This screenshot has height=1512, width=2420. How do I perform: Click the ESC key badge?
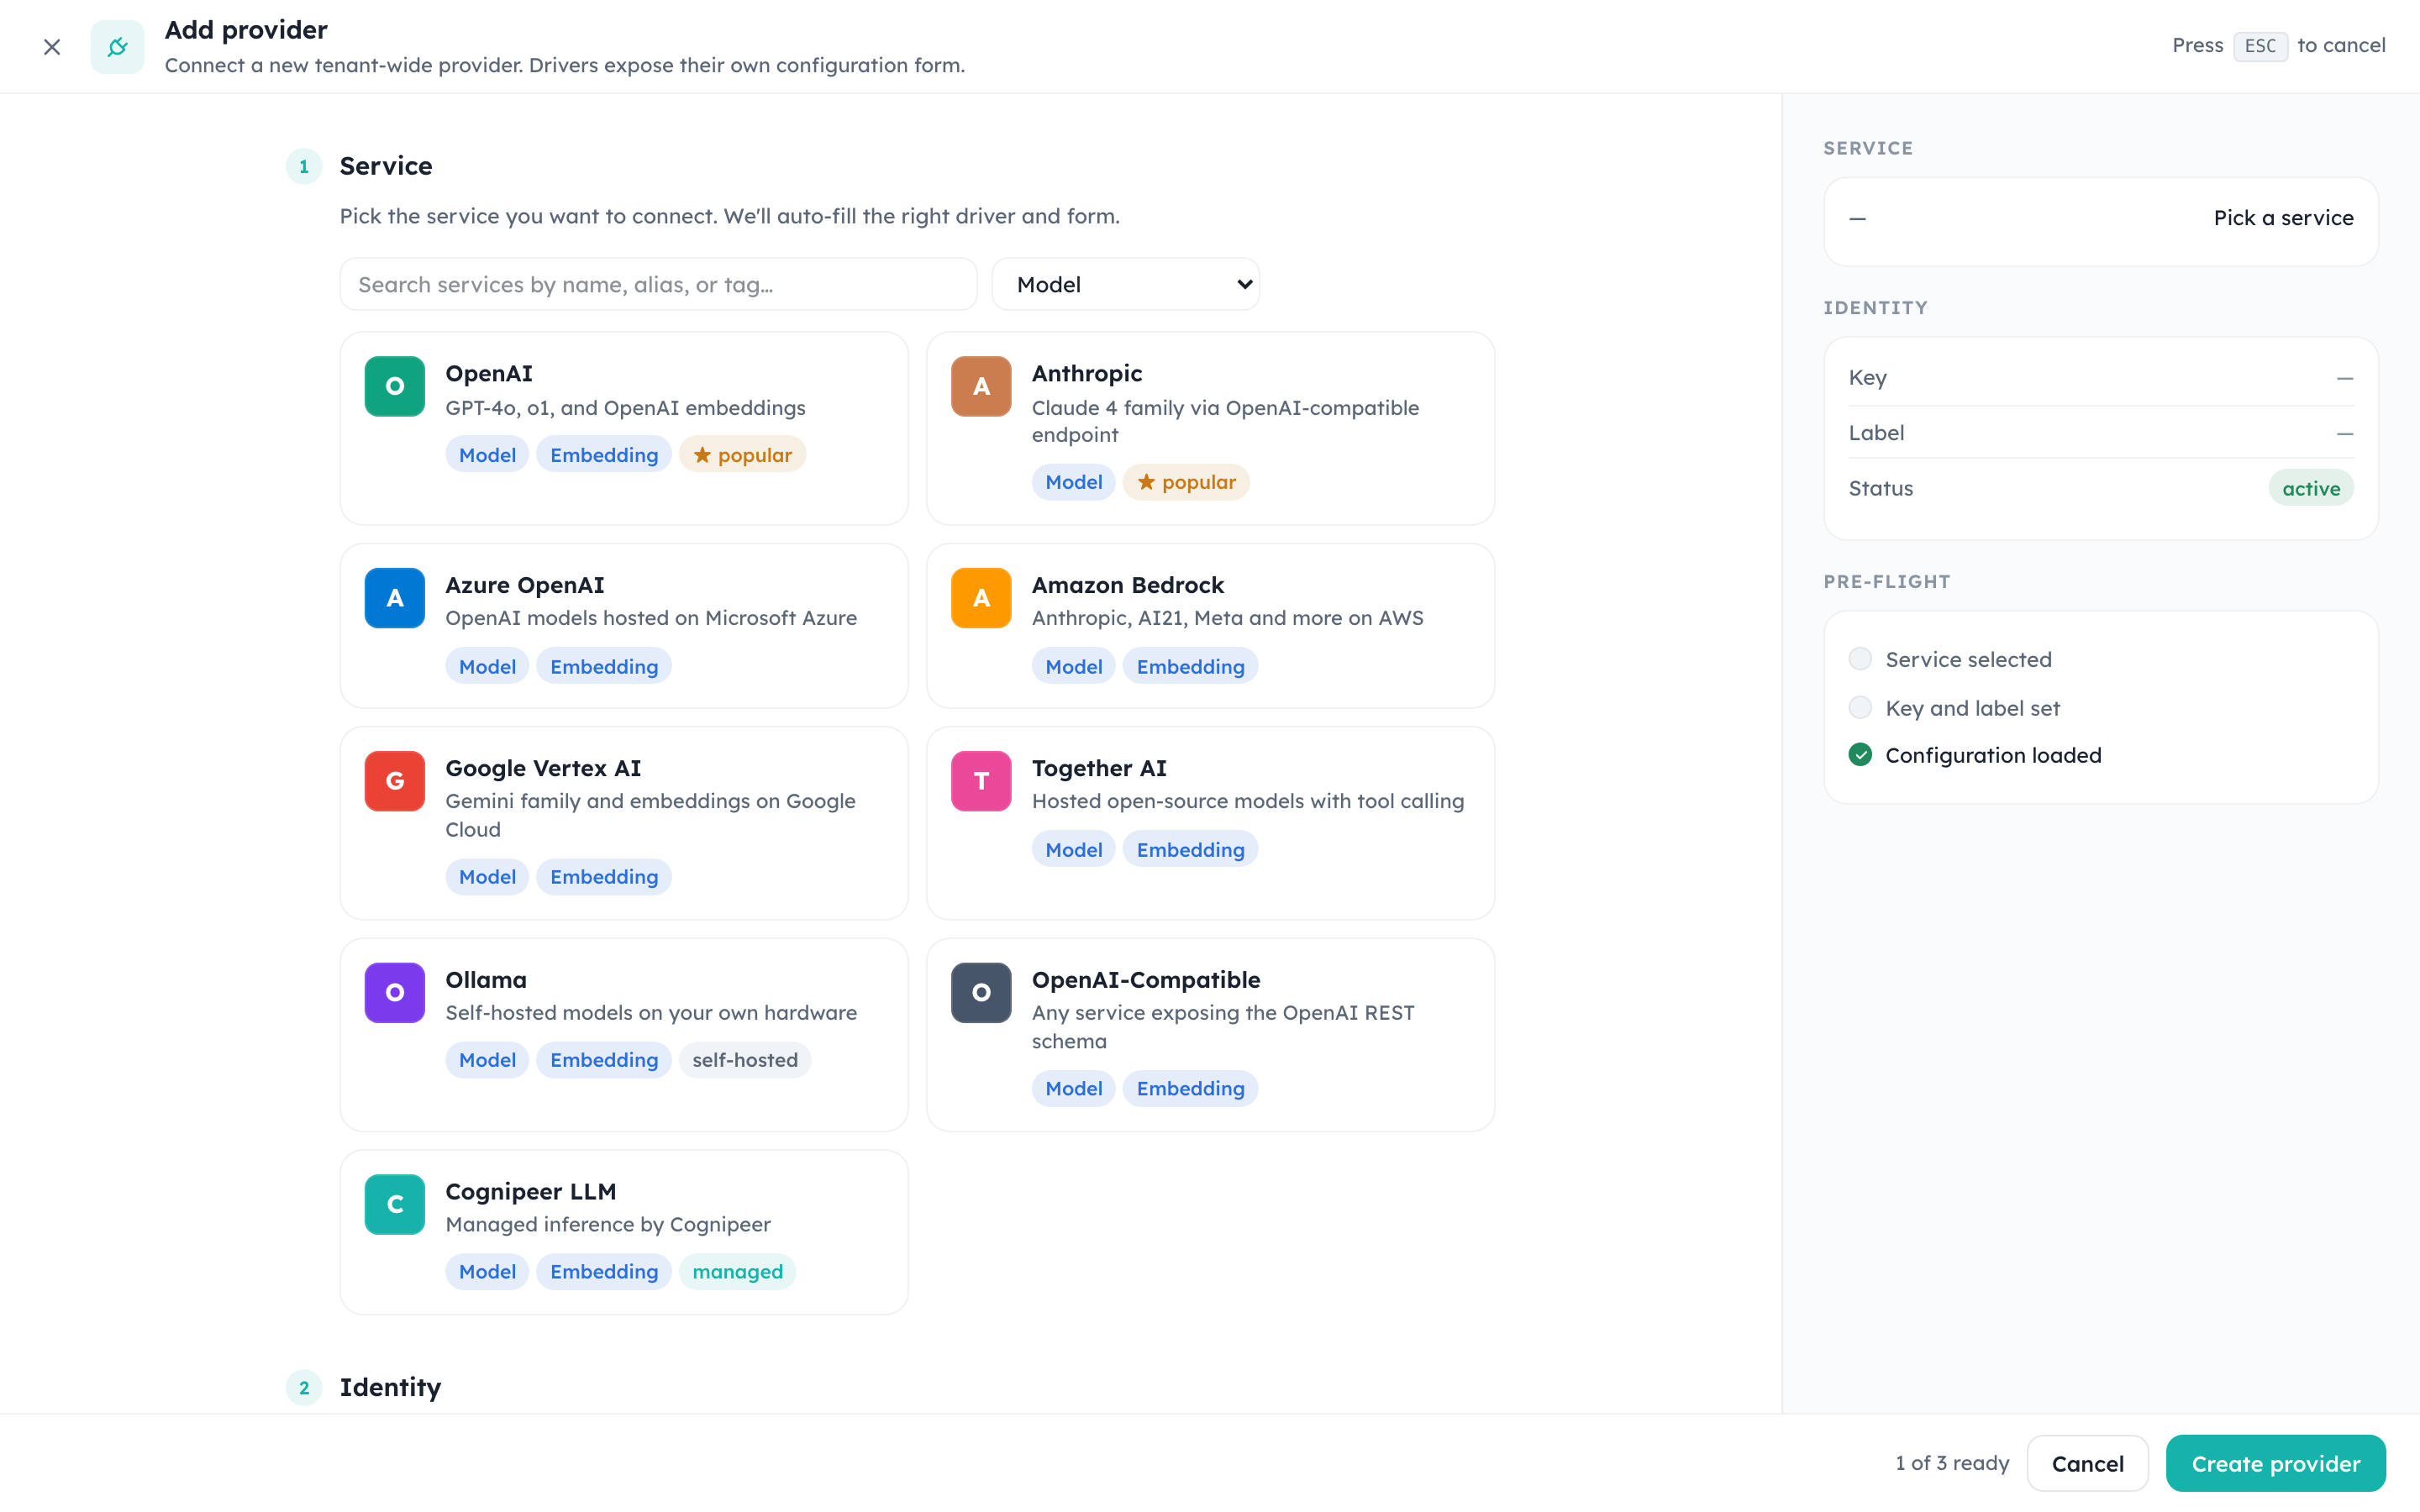point(2260,46)
